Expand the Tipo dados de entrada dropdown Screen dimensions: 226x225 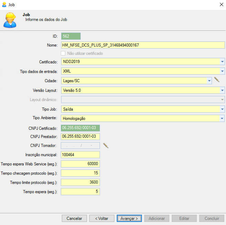coord(222,71)
